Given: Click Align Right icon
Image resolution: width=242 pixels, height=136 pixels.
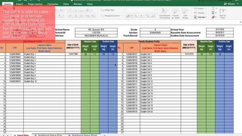Looking at the screenshot, I should click(x=81, y=16).
